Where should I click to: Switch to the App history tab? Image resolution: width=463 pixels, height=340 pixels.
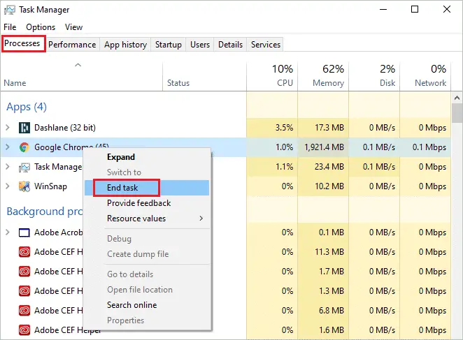point(125,45)
